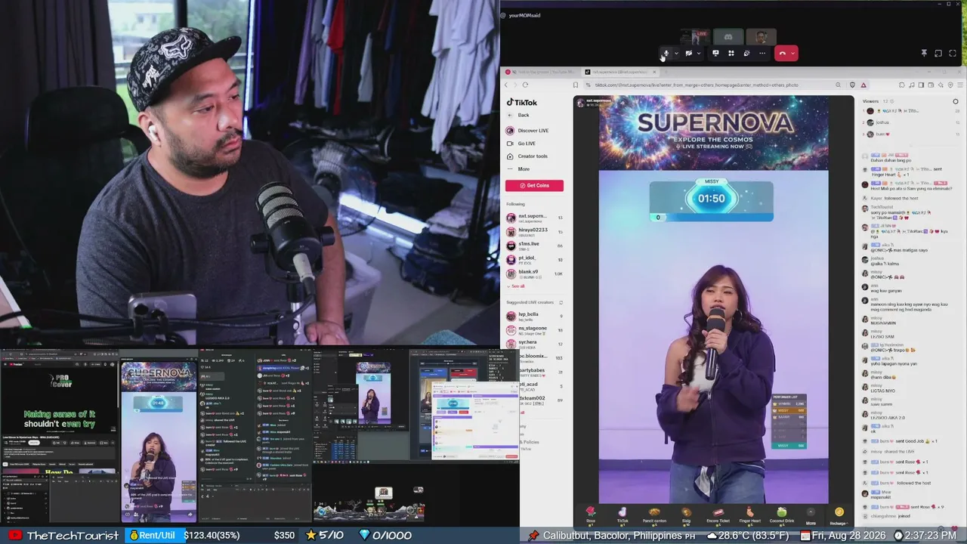
Task: Open suggested creator lvp_bella
Action: pos(535,316)
